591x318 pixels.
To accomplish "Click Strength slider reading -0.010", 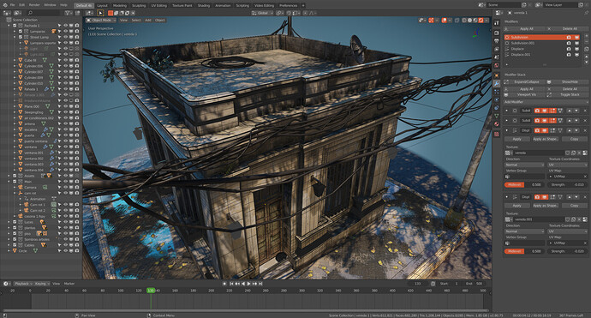I will [x=567, y=185].
